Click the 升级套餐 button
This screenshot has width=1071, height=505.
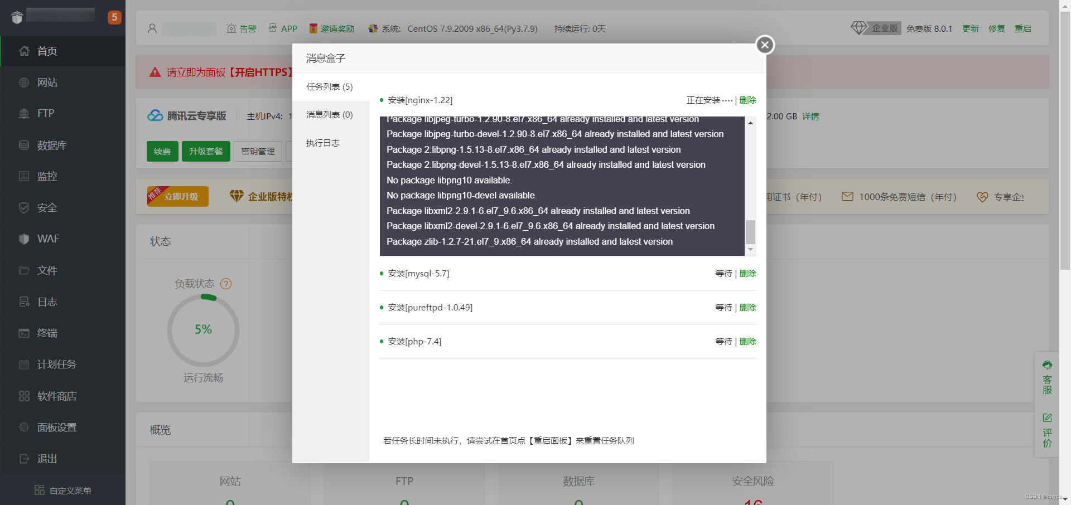click(x=206, y=151)
